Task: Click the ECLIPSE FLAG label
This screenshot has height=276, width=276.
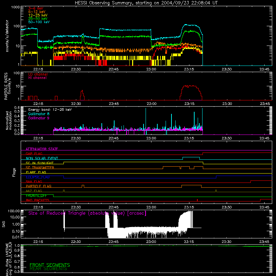Action: [x=38, y=177]
